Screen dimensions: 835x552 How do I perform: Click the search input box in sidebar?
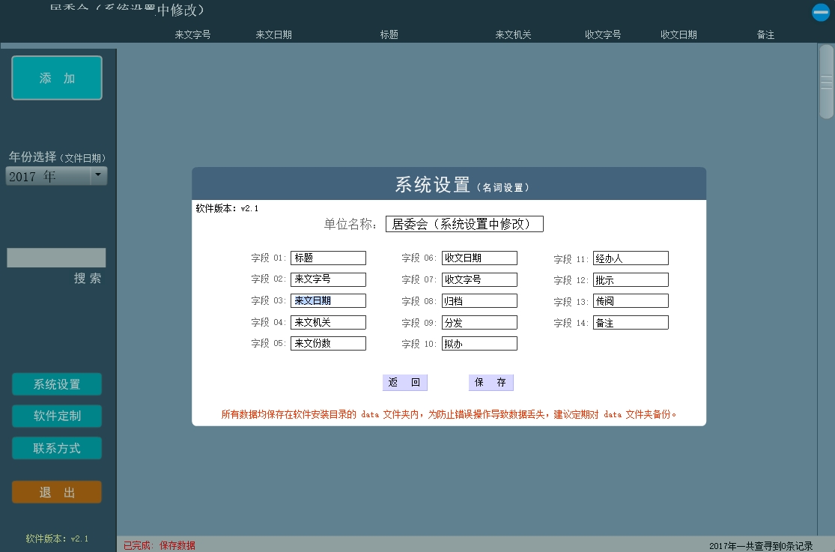(56, 258)
